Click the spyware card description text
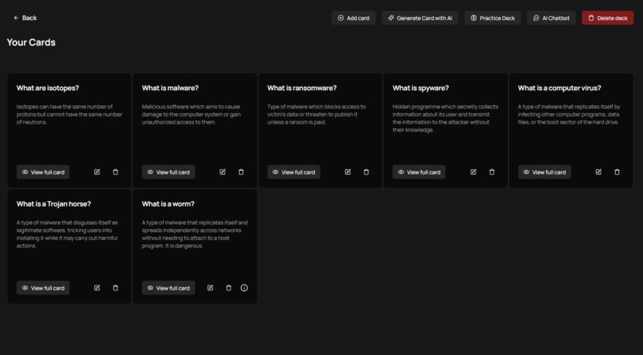 (x=445, y=118)
